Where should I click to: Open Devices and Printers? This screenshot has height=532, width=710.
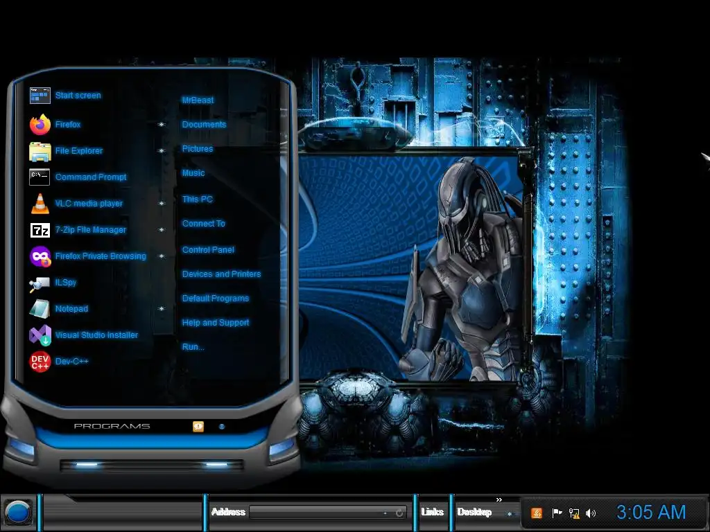click(221, 274)
